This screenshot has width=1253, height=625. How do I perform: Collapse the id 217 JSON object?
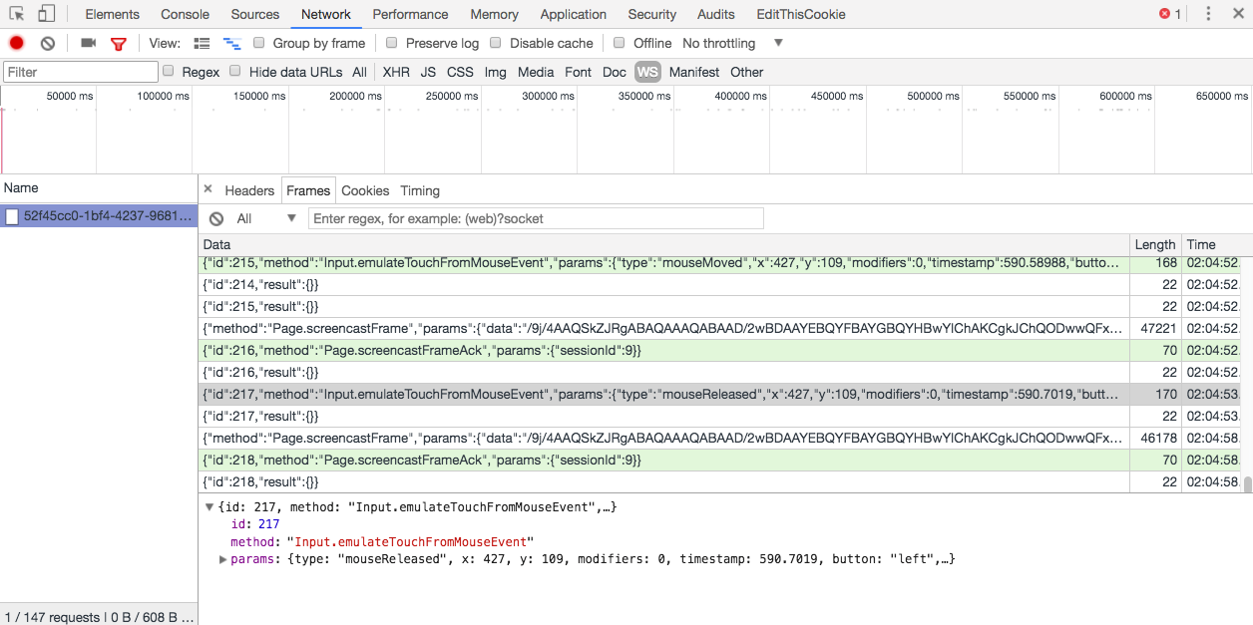pos(209,507)
